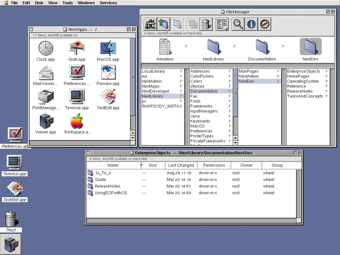
Task: Open the View menu
Action: (x=53, y=3)
